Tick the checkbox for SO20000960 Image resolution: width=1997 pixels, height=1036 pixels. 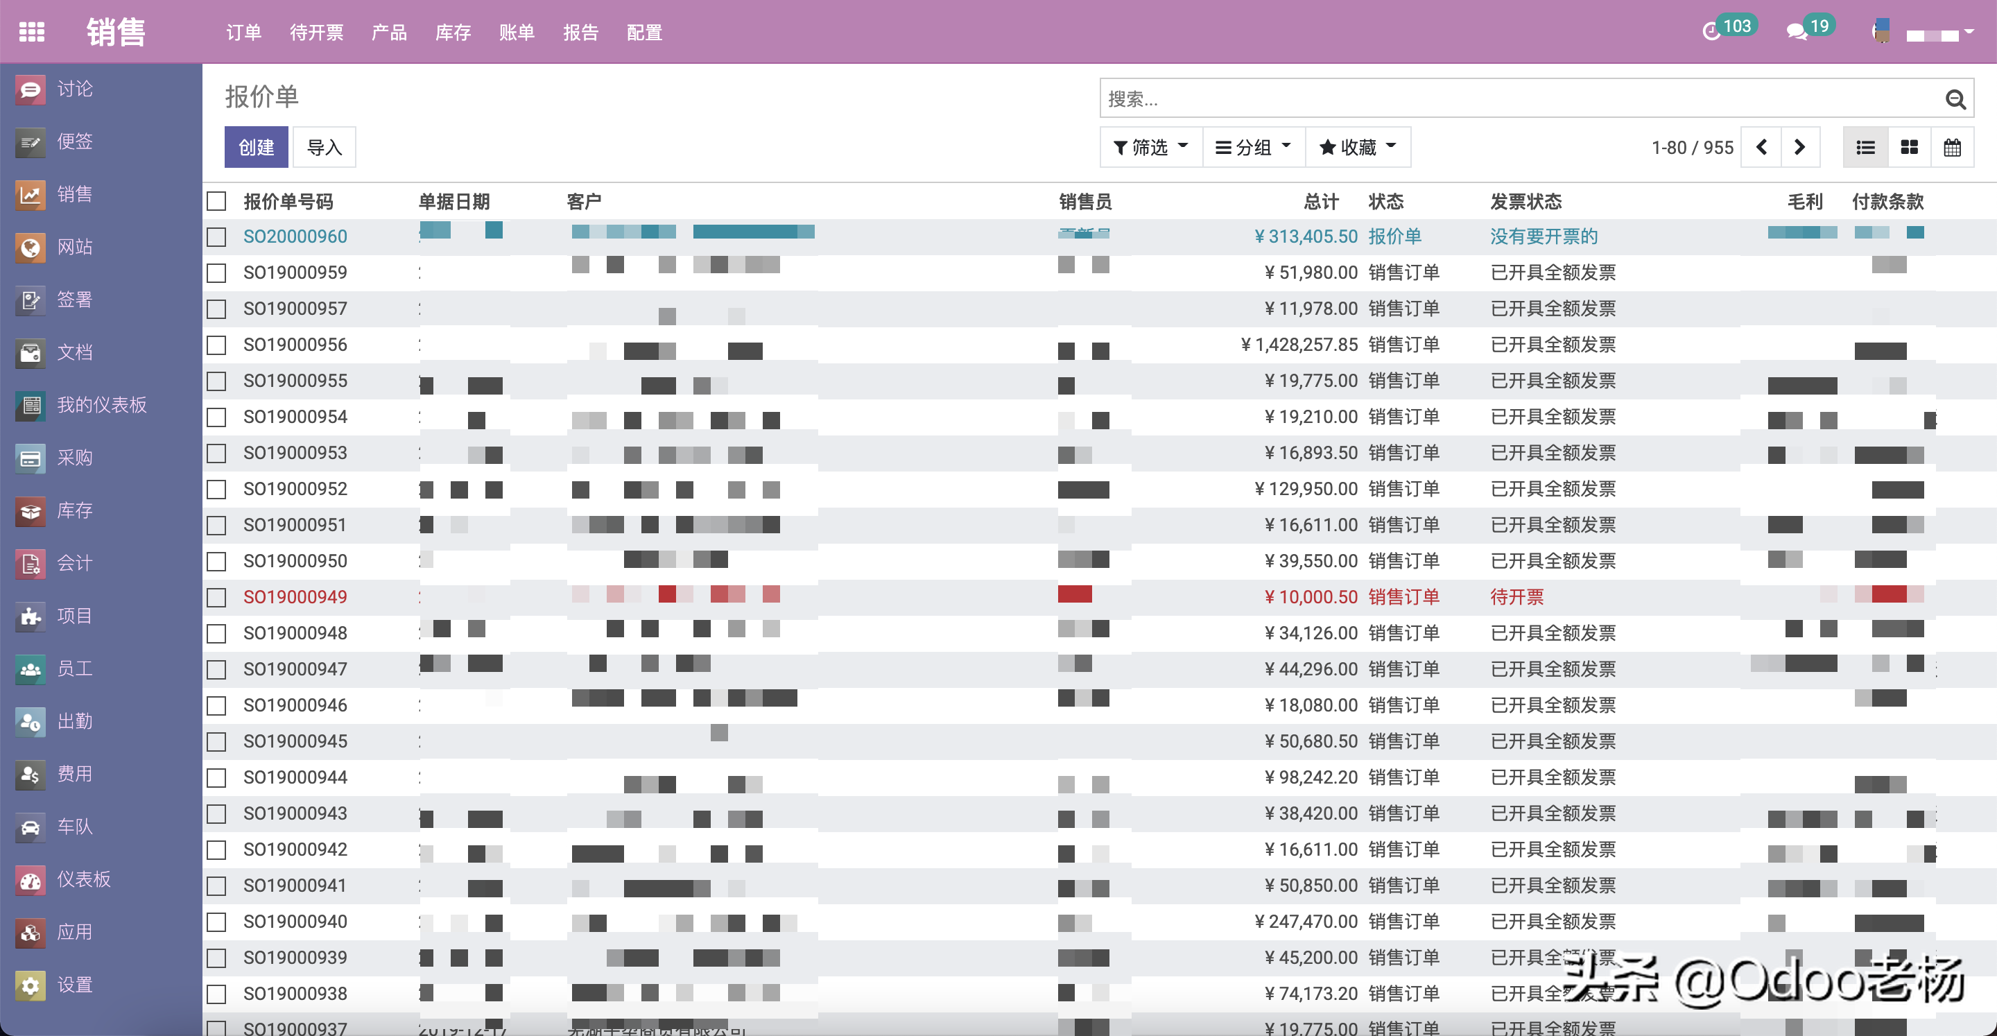click(x=217, y=236)
